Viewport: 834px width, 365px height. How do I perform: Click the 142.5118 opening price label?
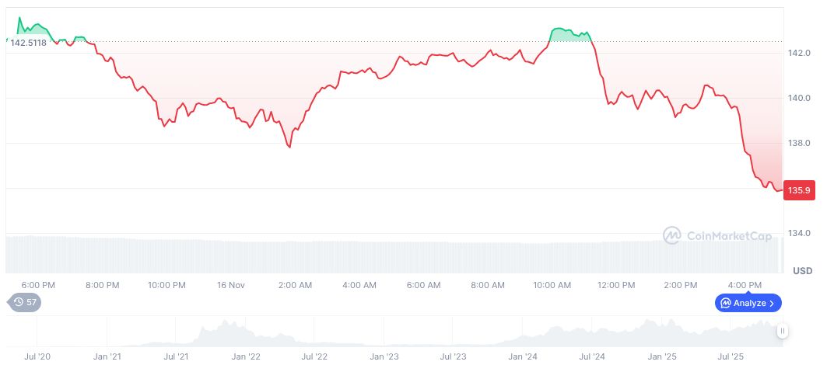(28, 43)
